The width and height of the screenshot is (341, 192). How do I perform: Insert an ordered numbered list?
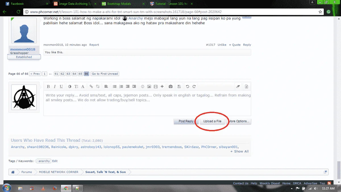[121, 86]
